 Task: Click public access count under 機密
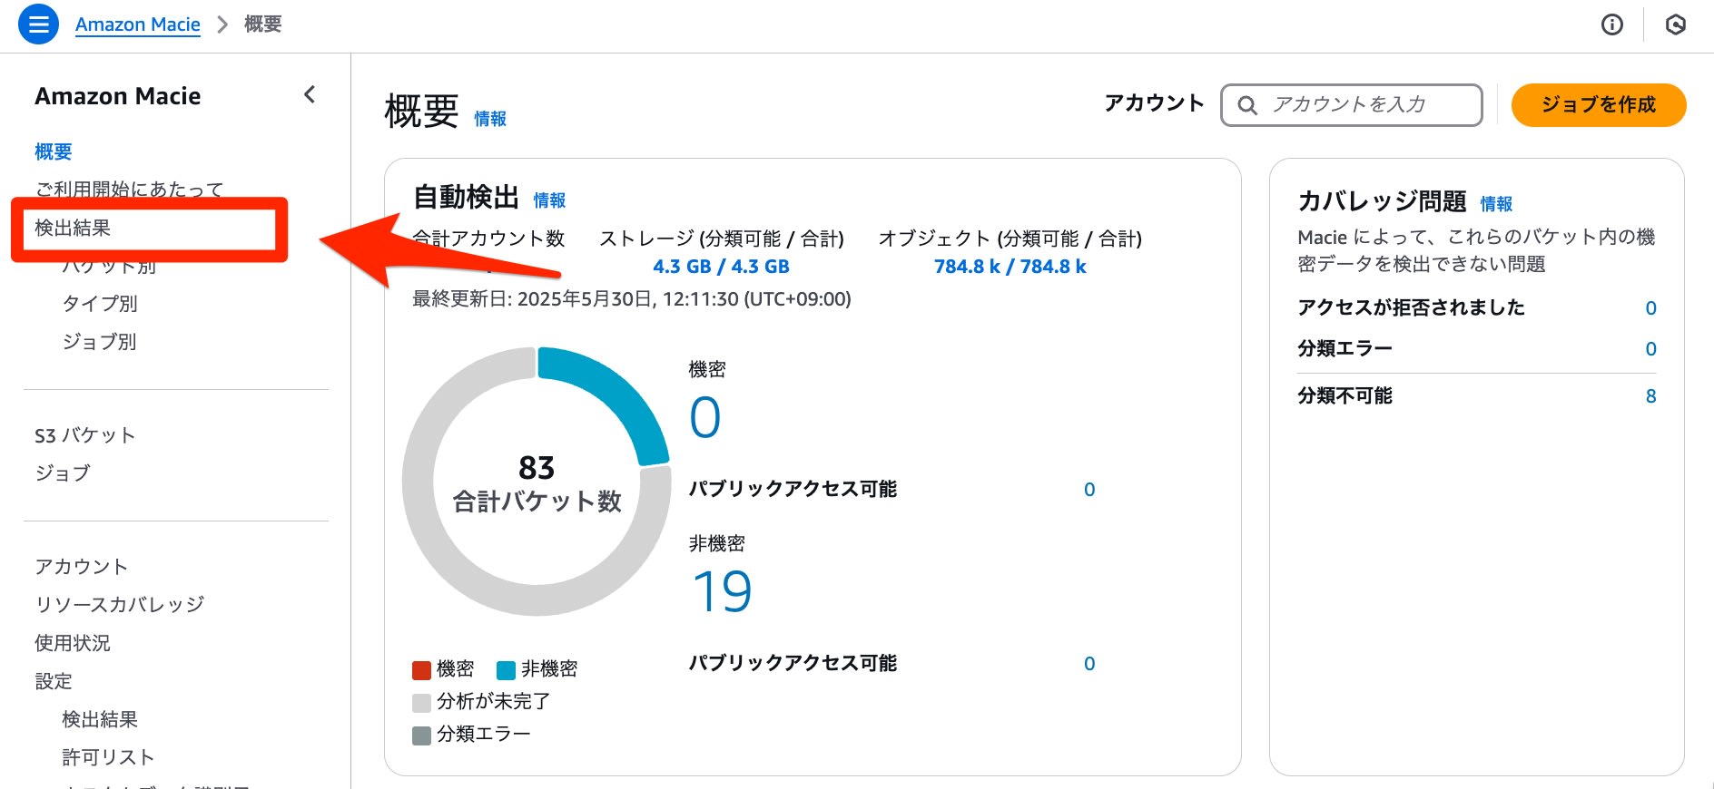(1089, 490)
